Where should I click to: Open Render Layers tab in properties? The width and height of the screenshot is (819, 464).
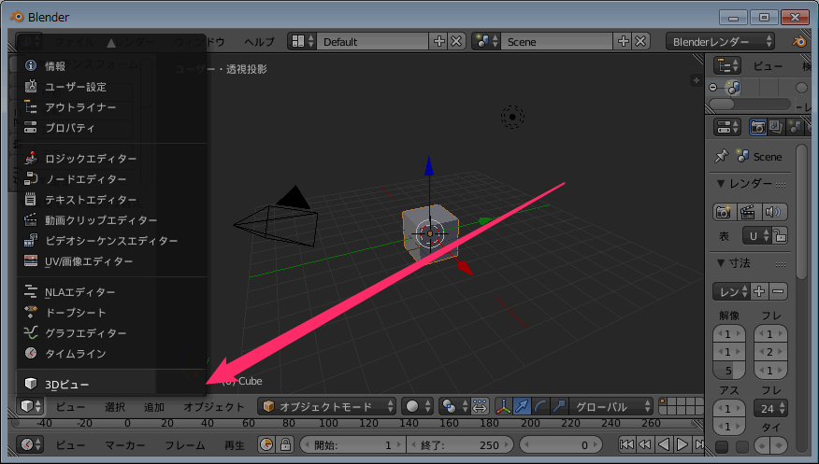click(776, 127)
